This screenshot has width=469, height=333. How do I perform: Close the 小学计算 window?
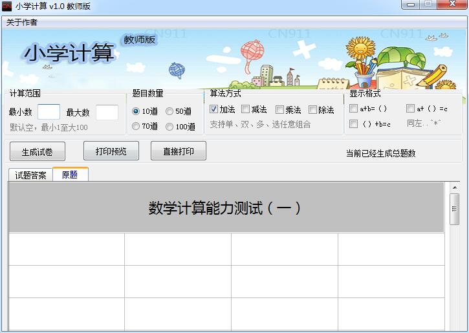(452, 5)
